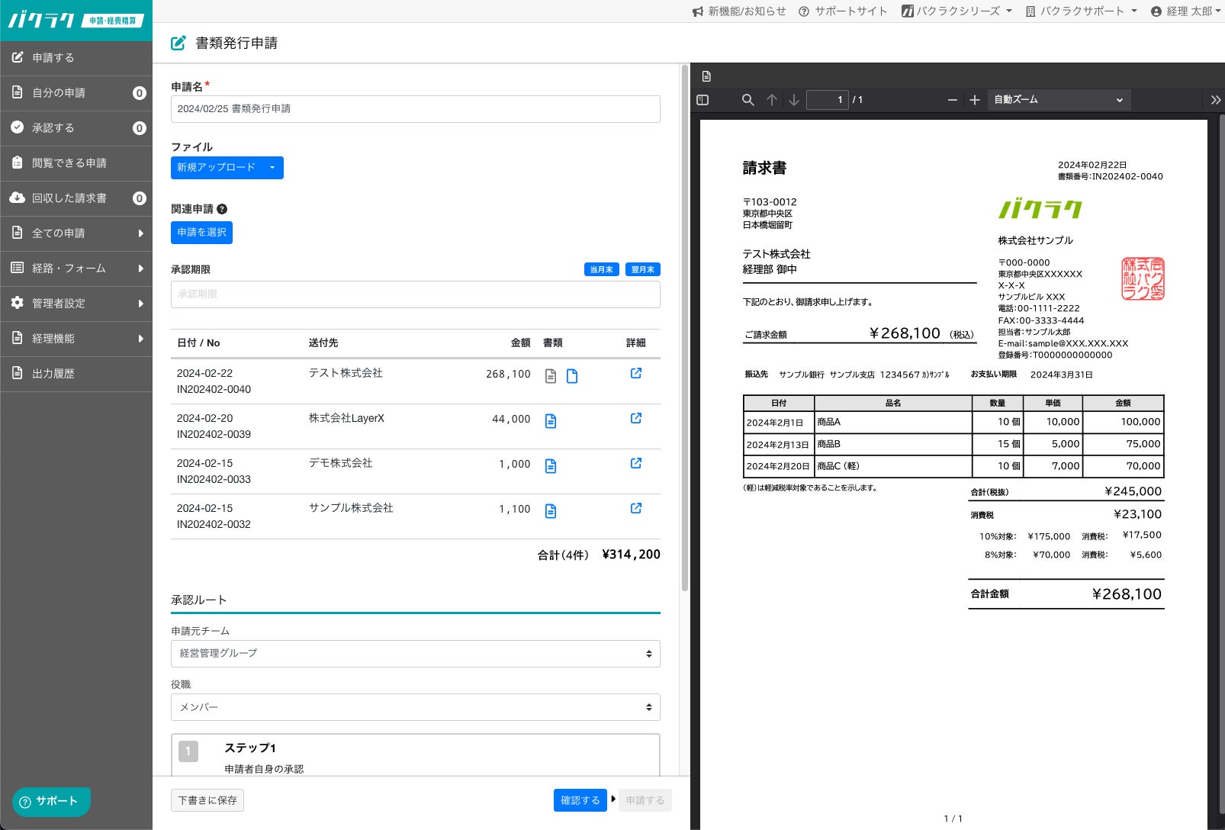Set approval deadline to 翌月末
The image size is (1225, 830).
(643, 269)
